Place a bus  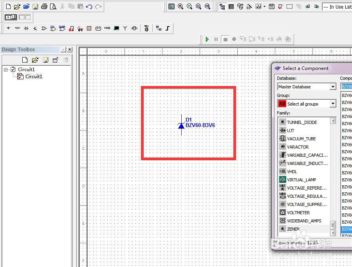168,28
